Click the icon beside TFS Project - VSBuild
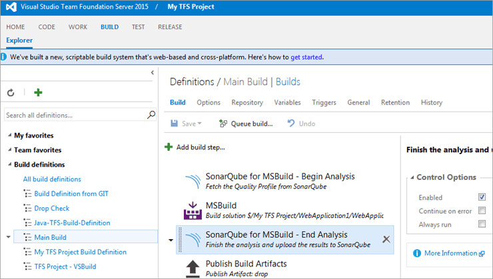The width and height of the screenshot is (493, 279). [x=28, y=266]
